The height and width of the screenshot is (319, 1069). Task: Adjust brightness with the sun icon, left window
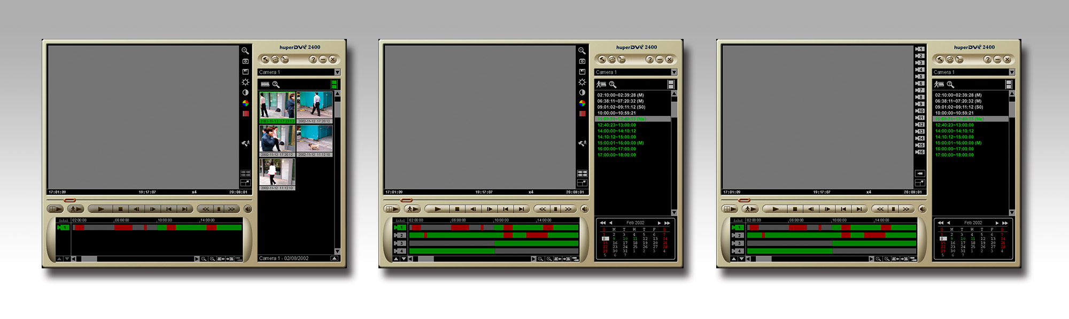pos(245,82)
